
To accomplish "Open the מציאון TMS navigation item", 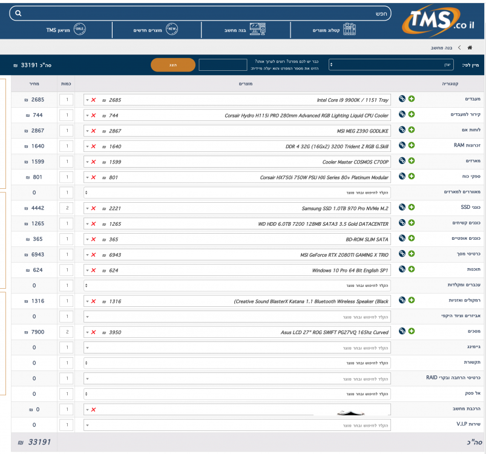I will point(66,30).
